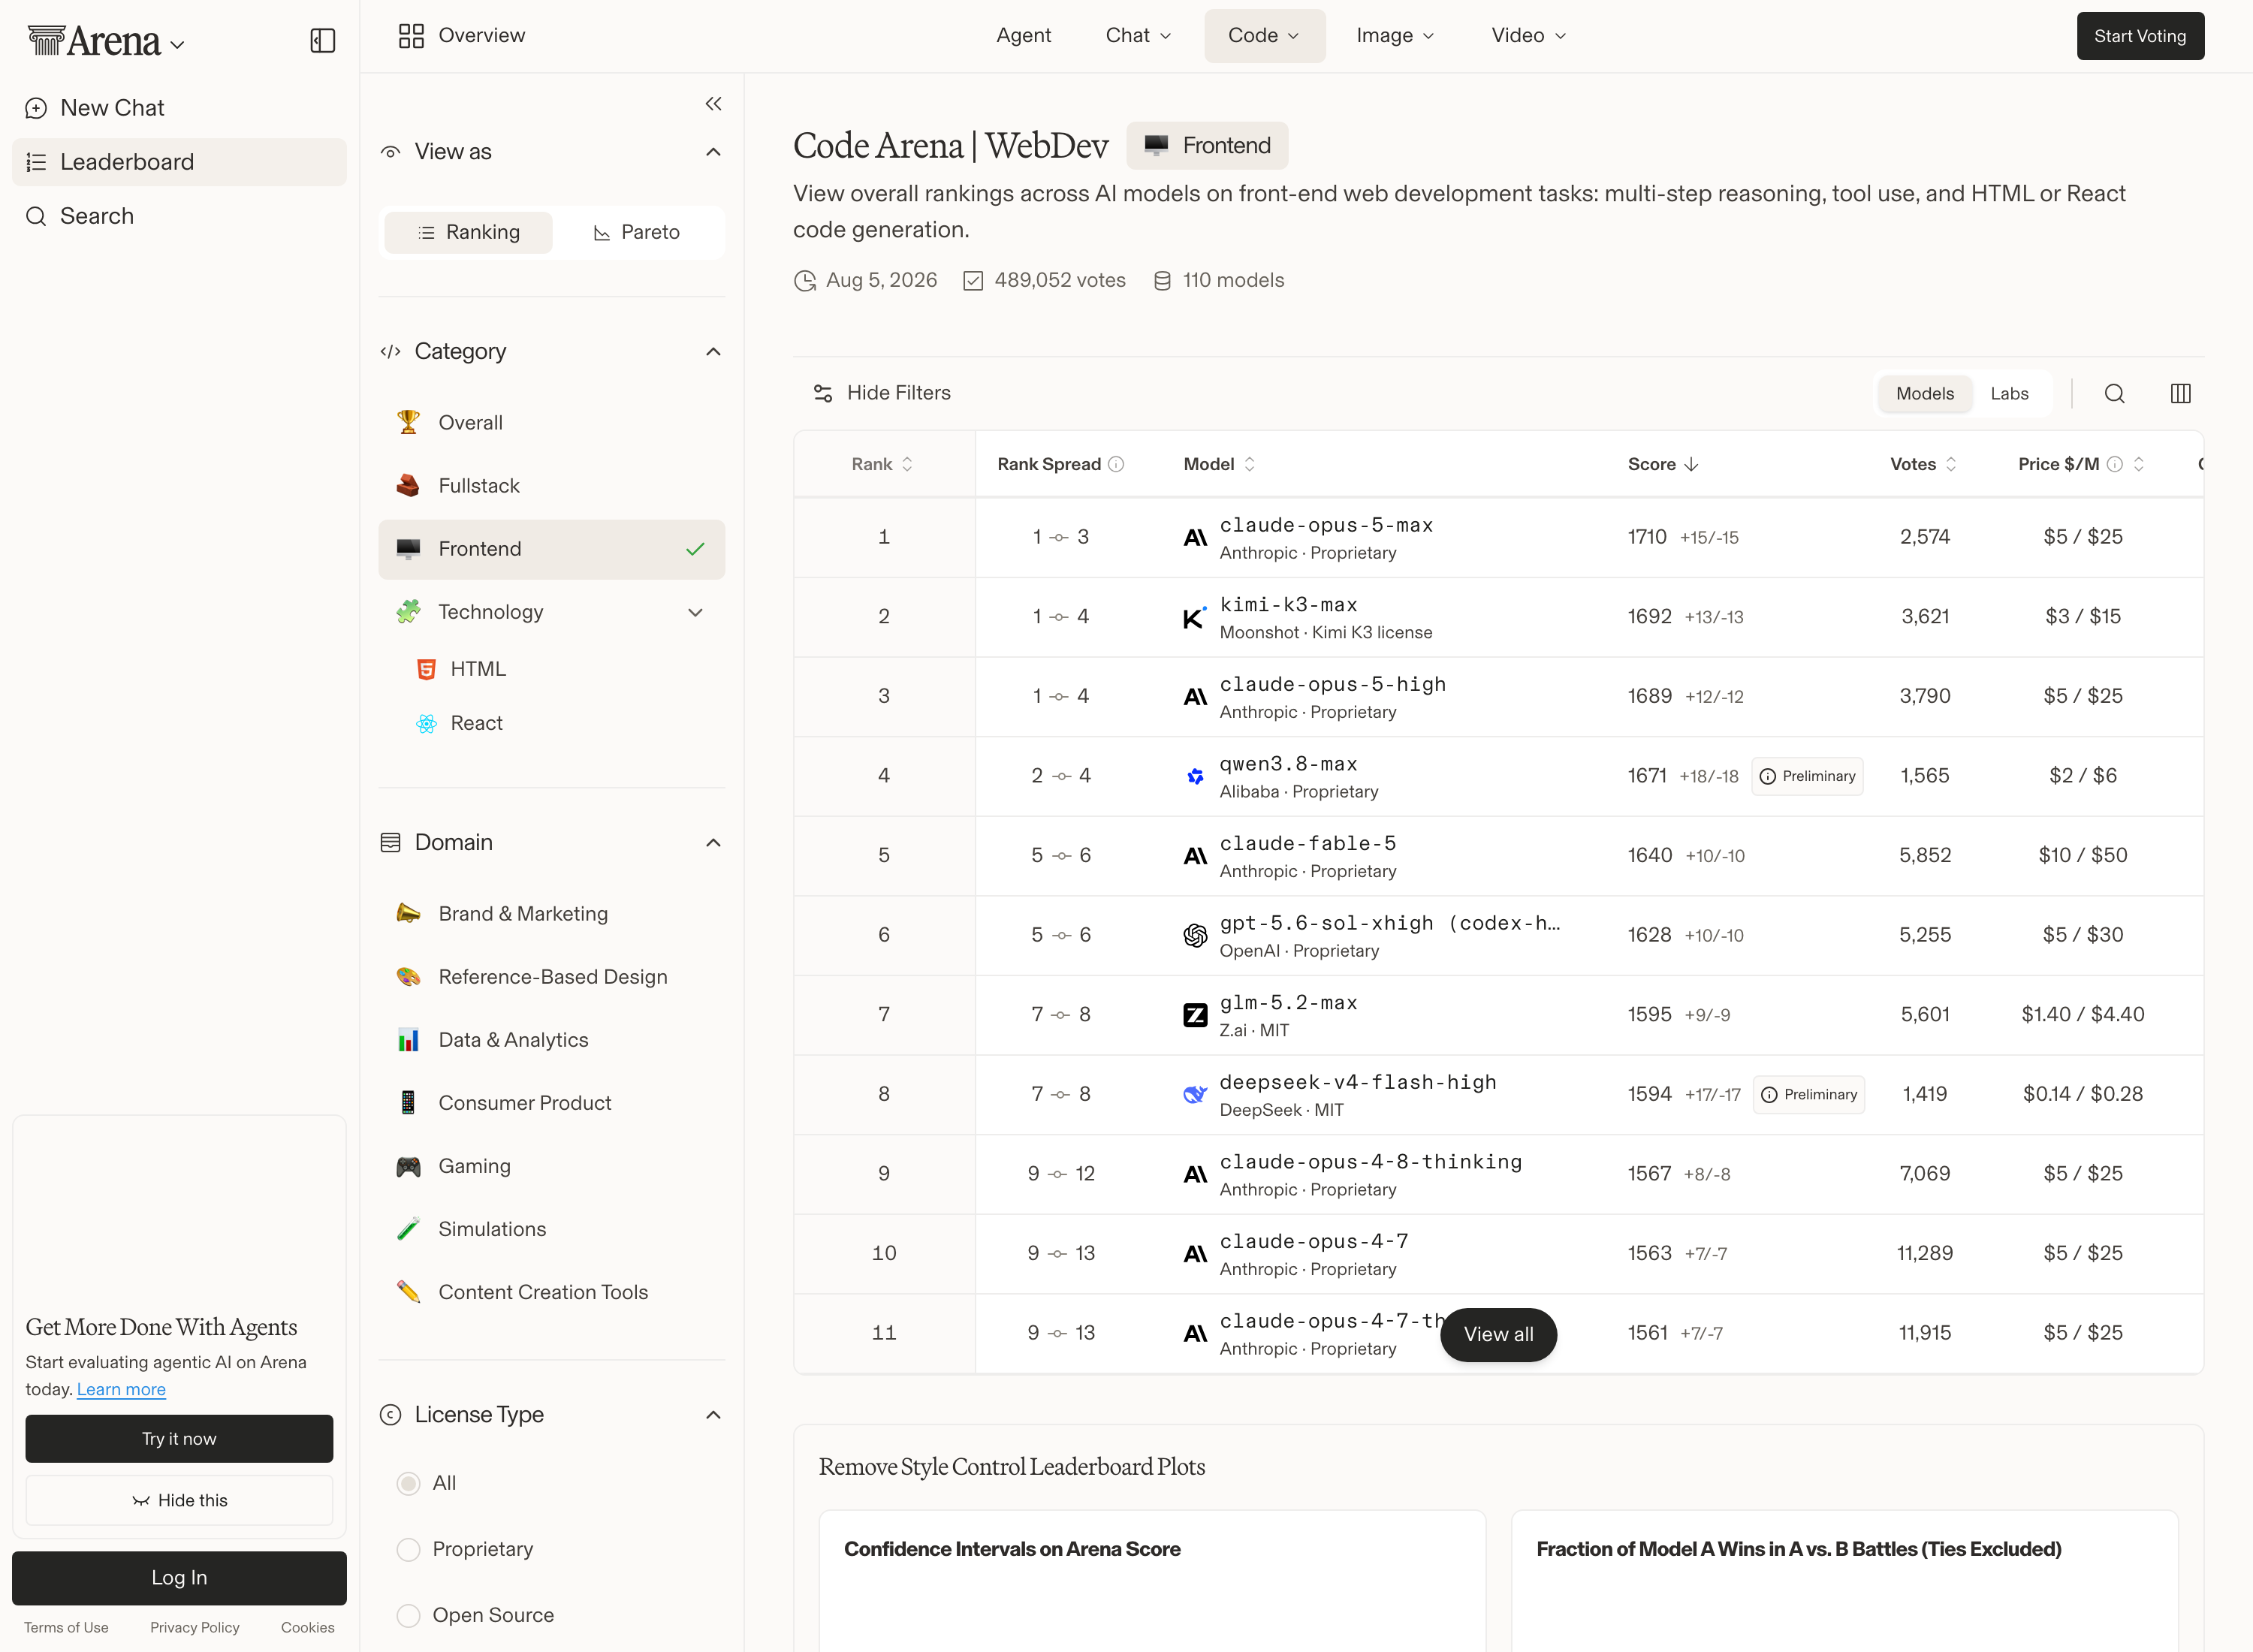Click the New Chat plus icon
Viewport: 2253px width, 1652px height.
tap(36, 108)
